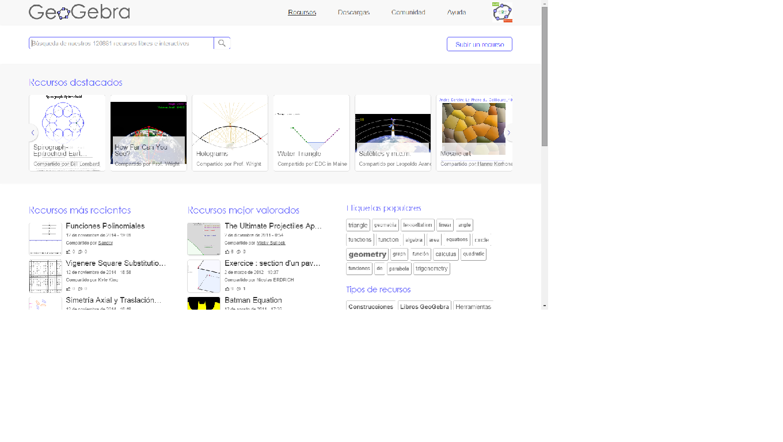Click like icon under Funciones Polinomiales
Screen dimensions: 783x442
[x=69, y=252]
